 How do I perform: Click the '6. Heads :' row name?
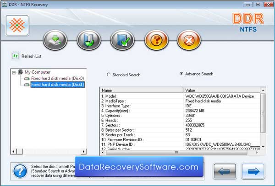click(x=110, y=121)
